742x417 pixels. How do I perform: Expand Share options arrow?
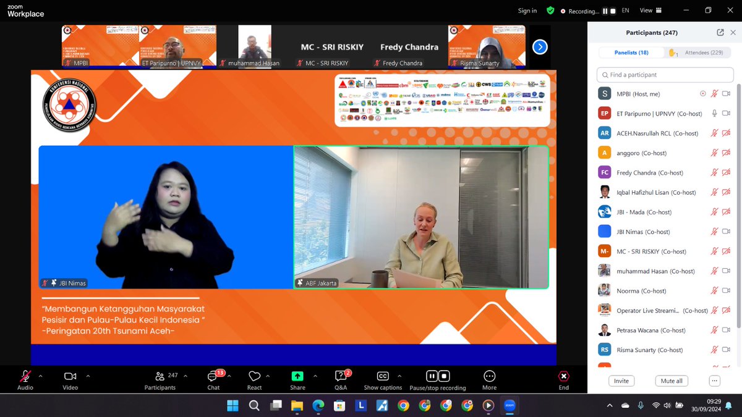click(315, 376)
